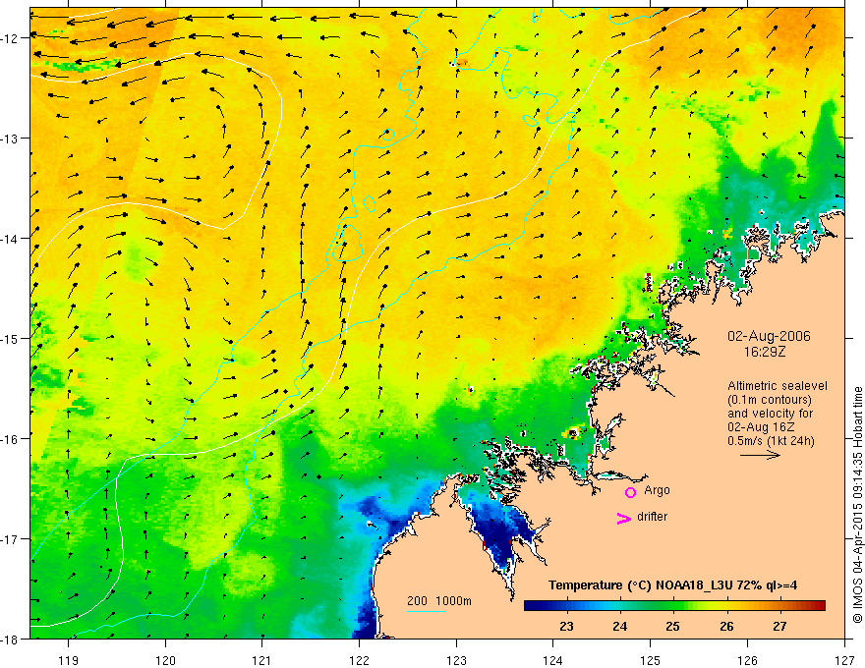The image size is (865, 668).
Task: Click the longitude axis label 127
Action: coord(844,660)
